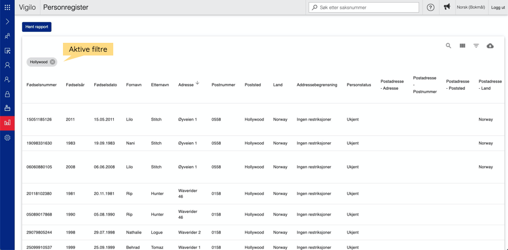508x250 pixels.
Task: Remove the Hollywood filter chip
Action: coord(52,62)
